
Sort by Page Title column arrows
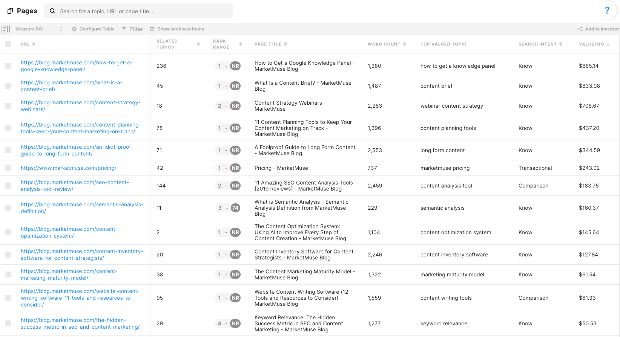point(285,44)
